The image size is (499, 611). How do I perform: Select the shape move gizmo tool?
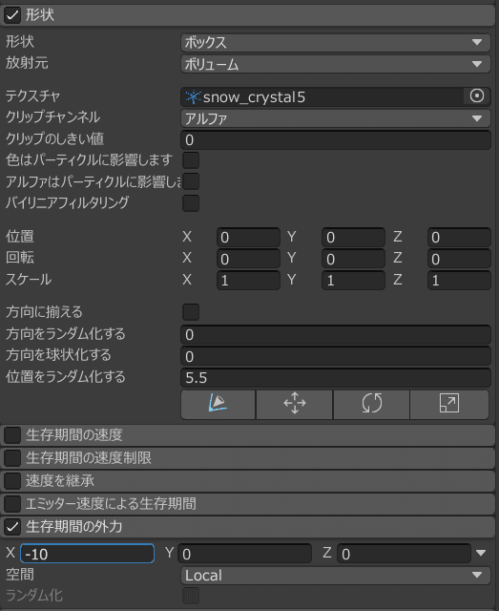[x=295, y=404]
